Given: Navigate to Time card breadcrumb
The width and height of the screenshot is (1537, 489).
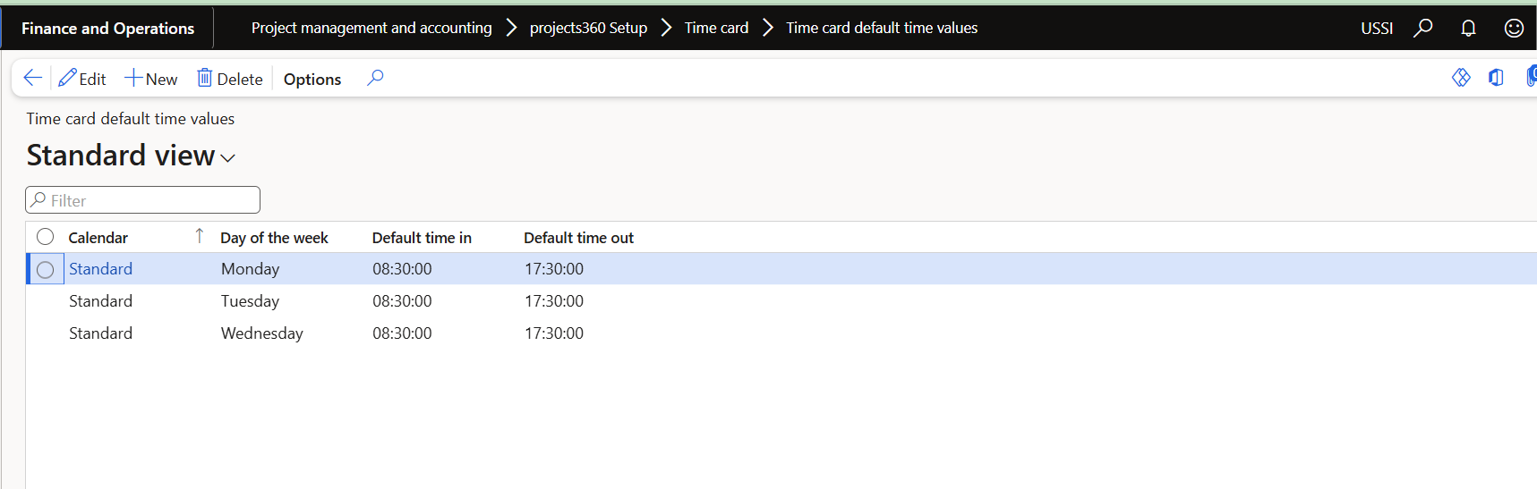Looking at the screenshot, I should 716,29.
